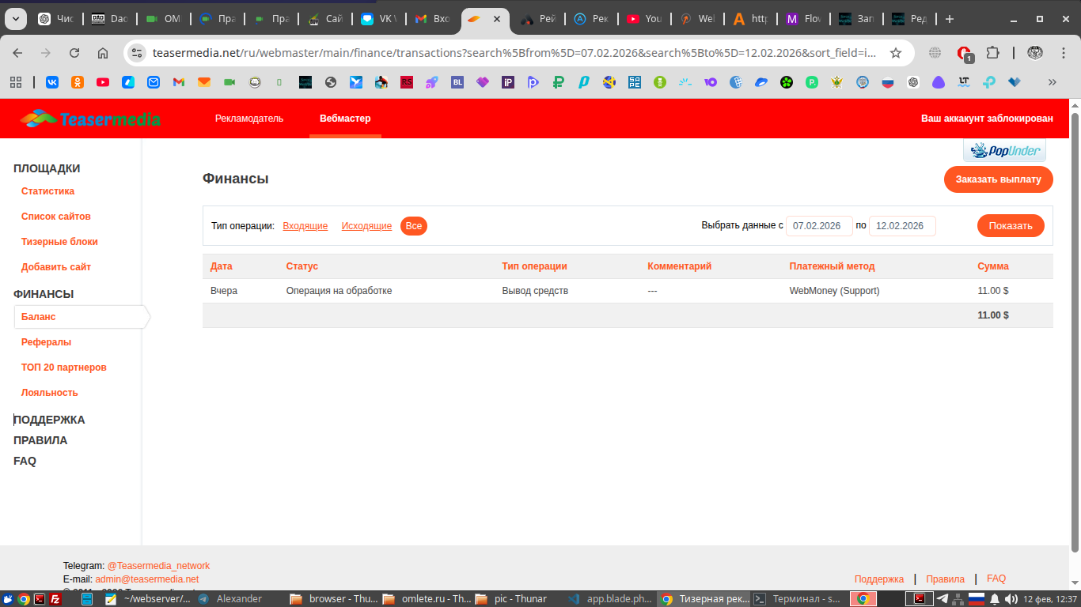Viewport: 1081px width, 607px height.
Task: Open the browser Extensions puzzle icon
Action: (x=992, y=53)
